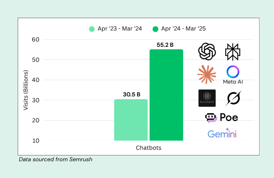The height and width of the screenshot is (178, 274).
Task: Click the OpenAI ChatGPT knot logo
Action: pos(207,52)
